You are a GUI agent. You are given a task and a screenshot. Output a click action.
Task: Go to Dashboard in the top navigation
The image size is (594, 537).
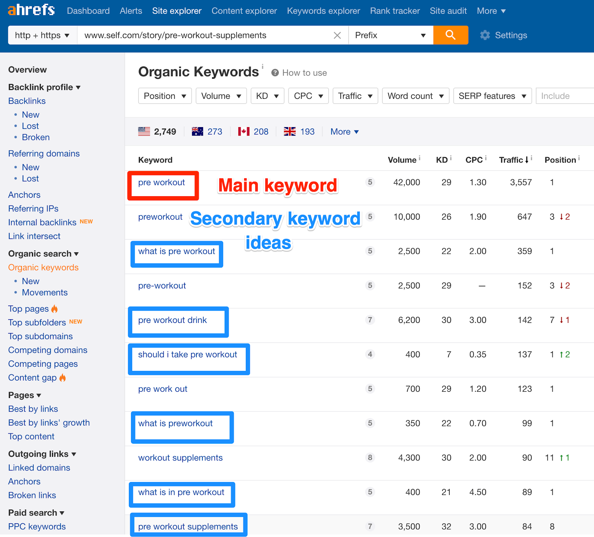(88, 11)
